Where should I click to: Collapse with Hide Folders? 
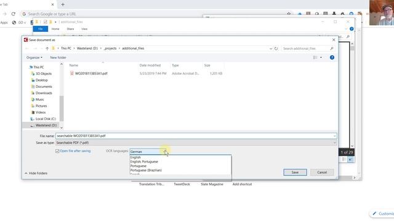tap(36, 173)
